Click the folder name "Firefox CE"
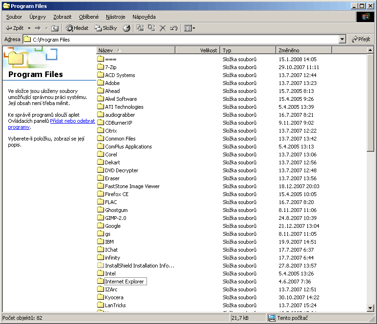The width and height of the screenshot is (377, 324). pyautogui.click(x=117, y=194)
